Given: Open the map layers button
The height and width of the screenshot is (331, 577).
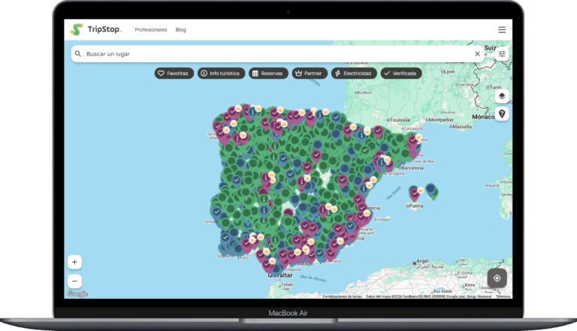Looking at the screenshot, I should (x=502, y=96).
